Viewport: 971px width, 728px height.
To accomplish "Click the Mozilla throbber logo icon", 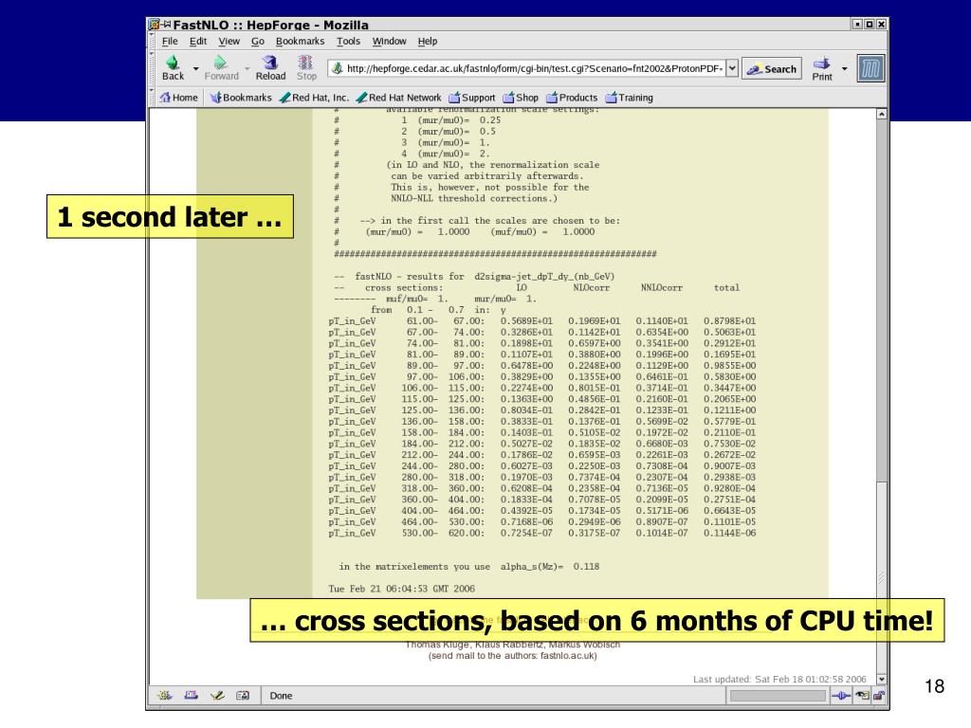I will pyautogui.click(x=870, y=68).
